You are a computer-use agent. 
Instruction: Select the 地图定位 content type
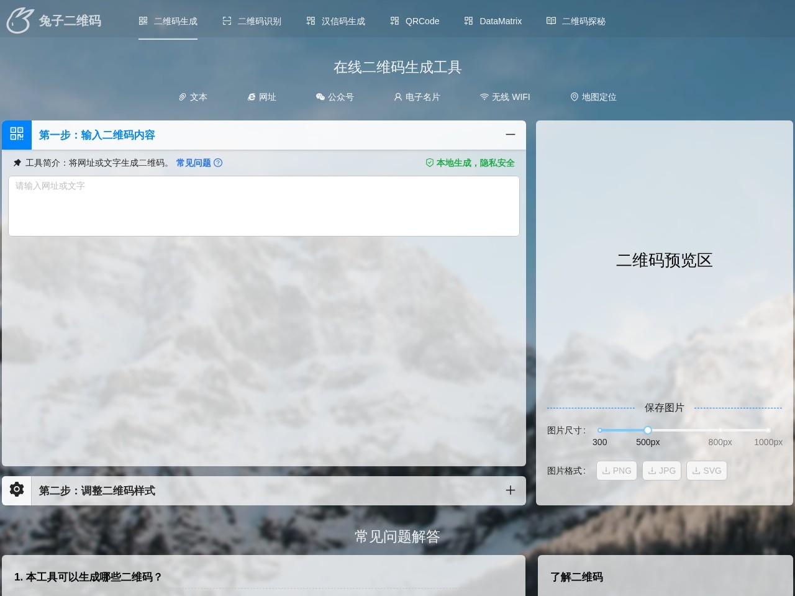coord(593,97)
